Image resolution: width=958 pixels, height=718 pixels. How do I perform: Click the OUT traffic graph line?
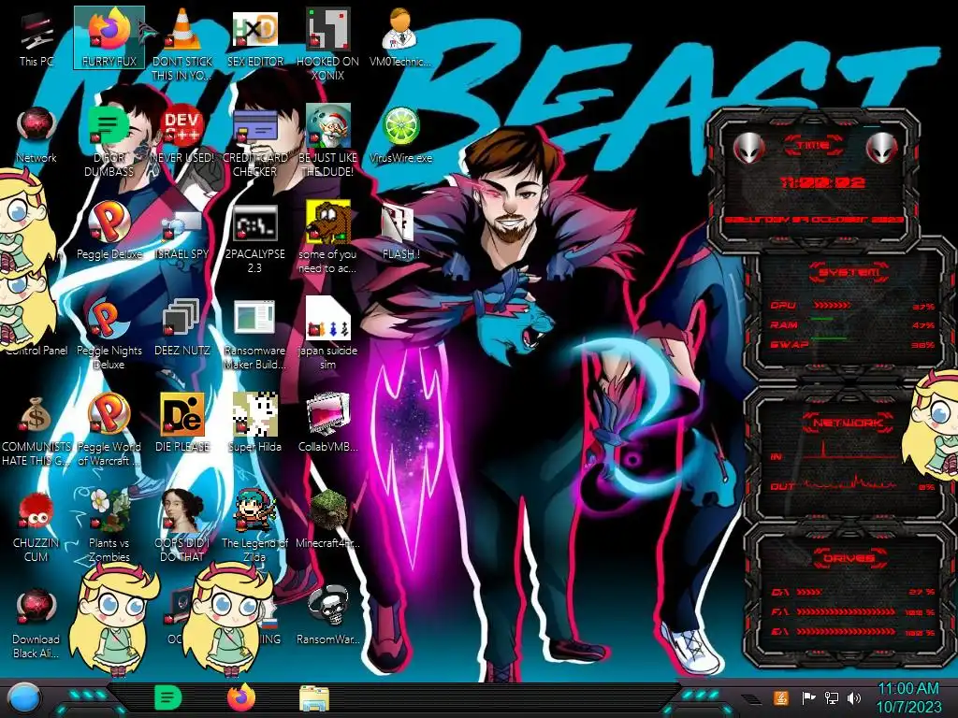point(852,483)
